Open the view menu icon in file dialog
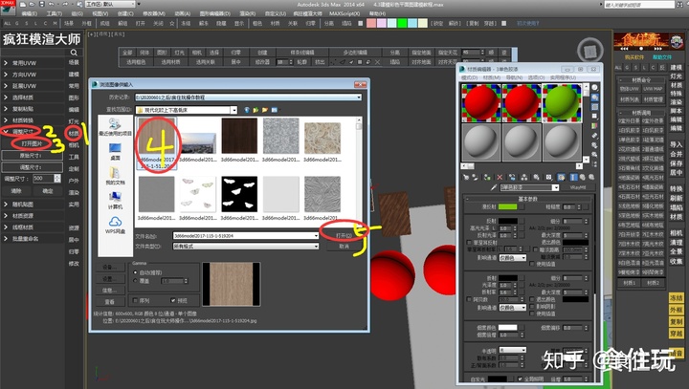Viewport: 689px width, 389px height. [x=275, y=110]
